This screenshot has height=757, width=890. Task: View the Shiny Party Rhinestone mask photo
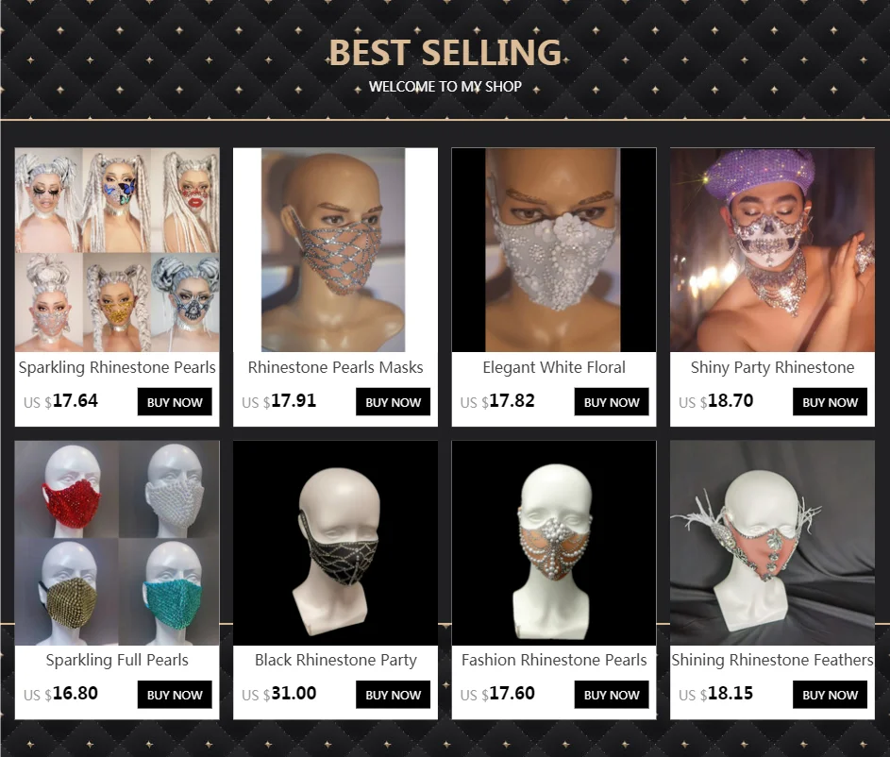click(x=773, y=250)
